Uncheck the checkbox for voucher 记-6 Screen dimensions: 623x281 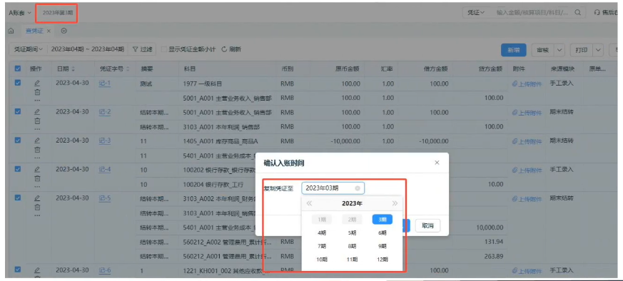click(17, 270)
